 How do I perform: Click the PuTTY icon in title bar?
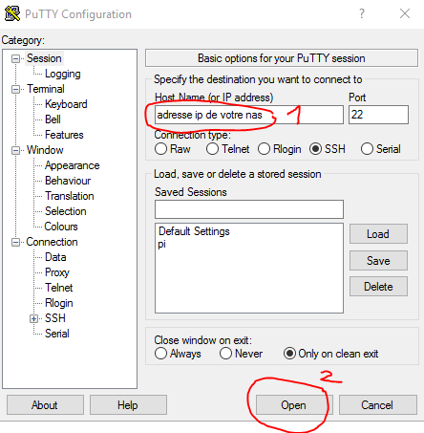click(x=12, y=13)
